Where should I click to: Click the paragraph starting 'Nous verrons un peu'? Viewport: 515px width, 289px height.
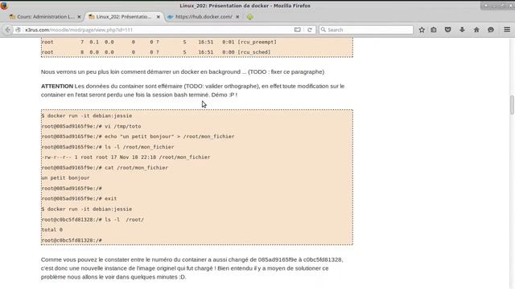point(183,71)
